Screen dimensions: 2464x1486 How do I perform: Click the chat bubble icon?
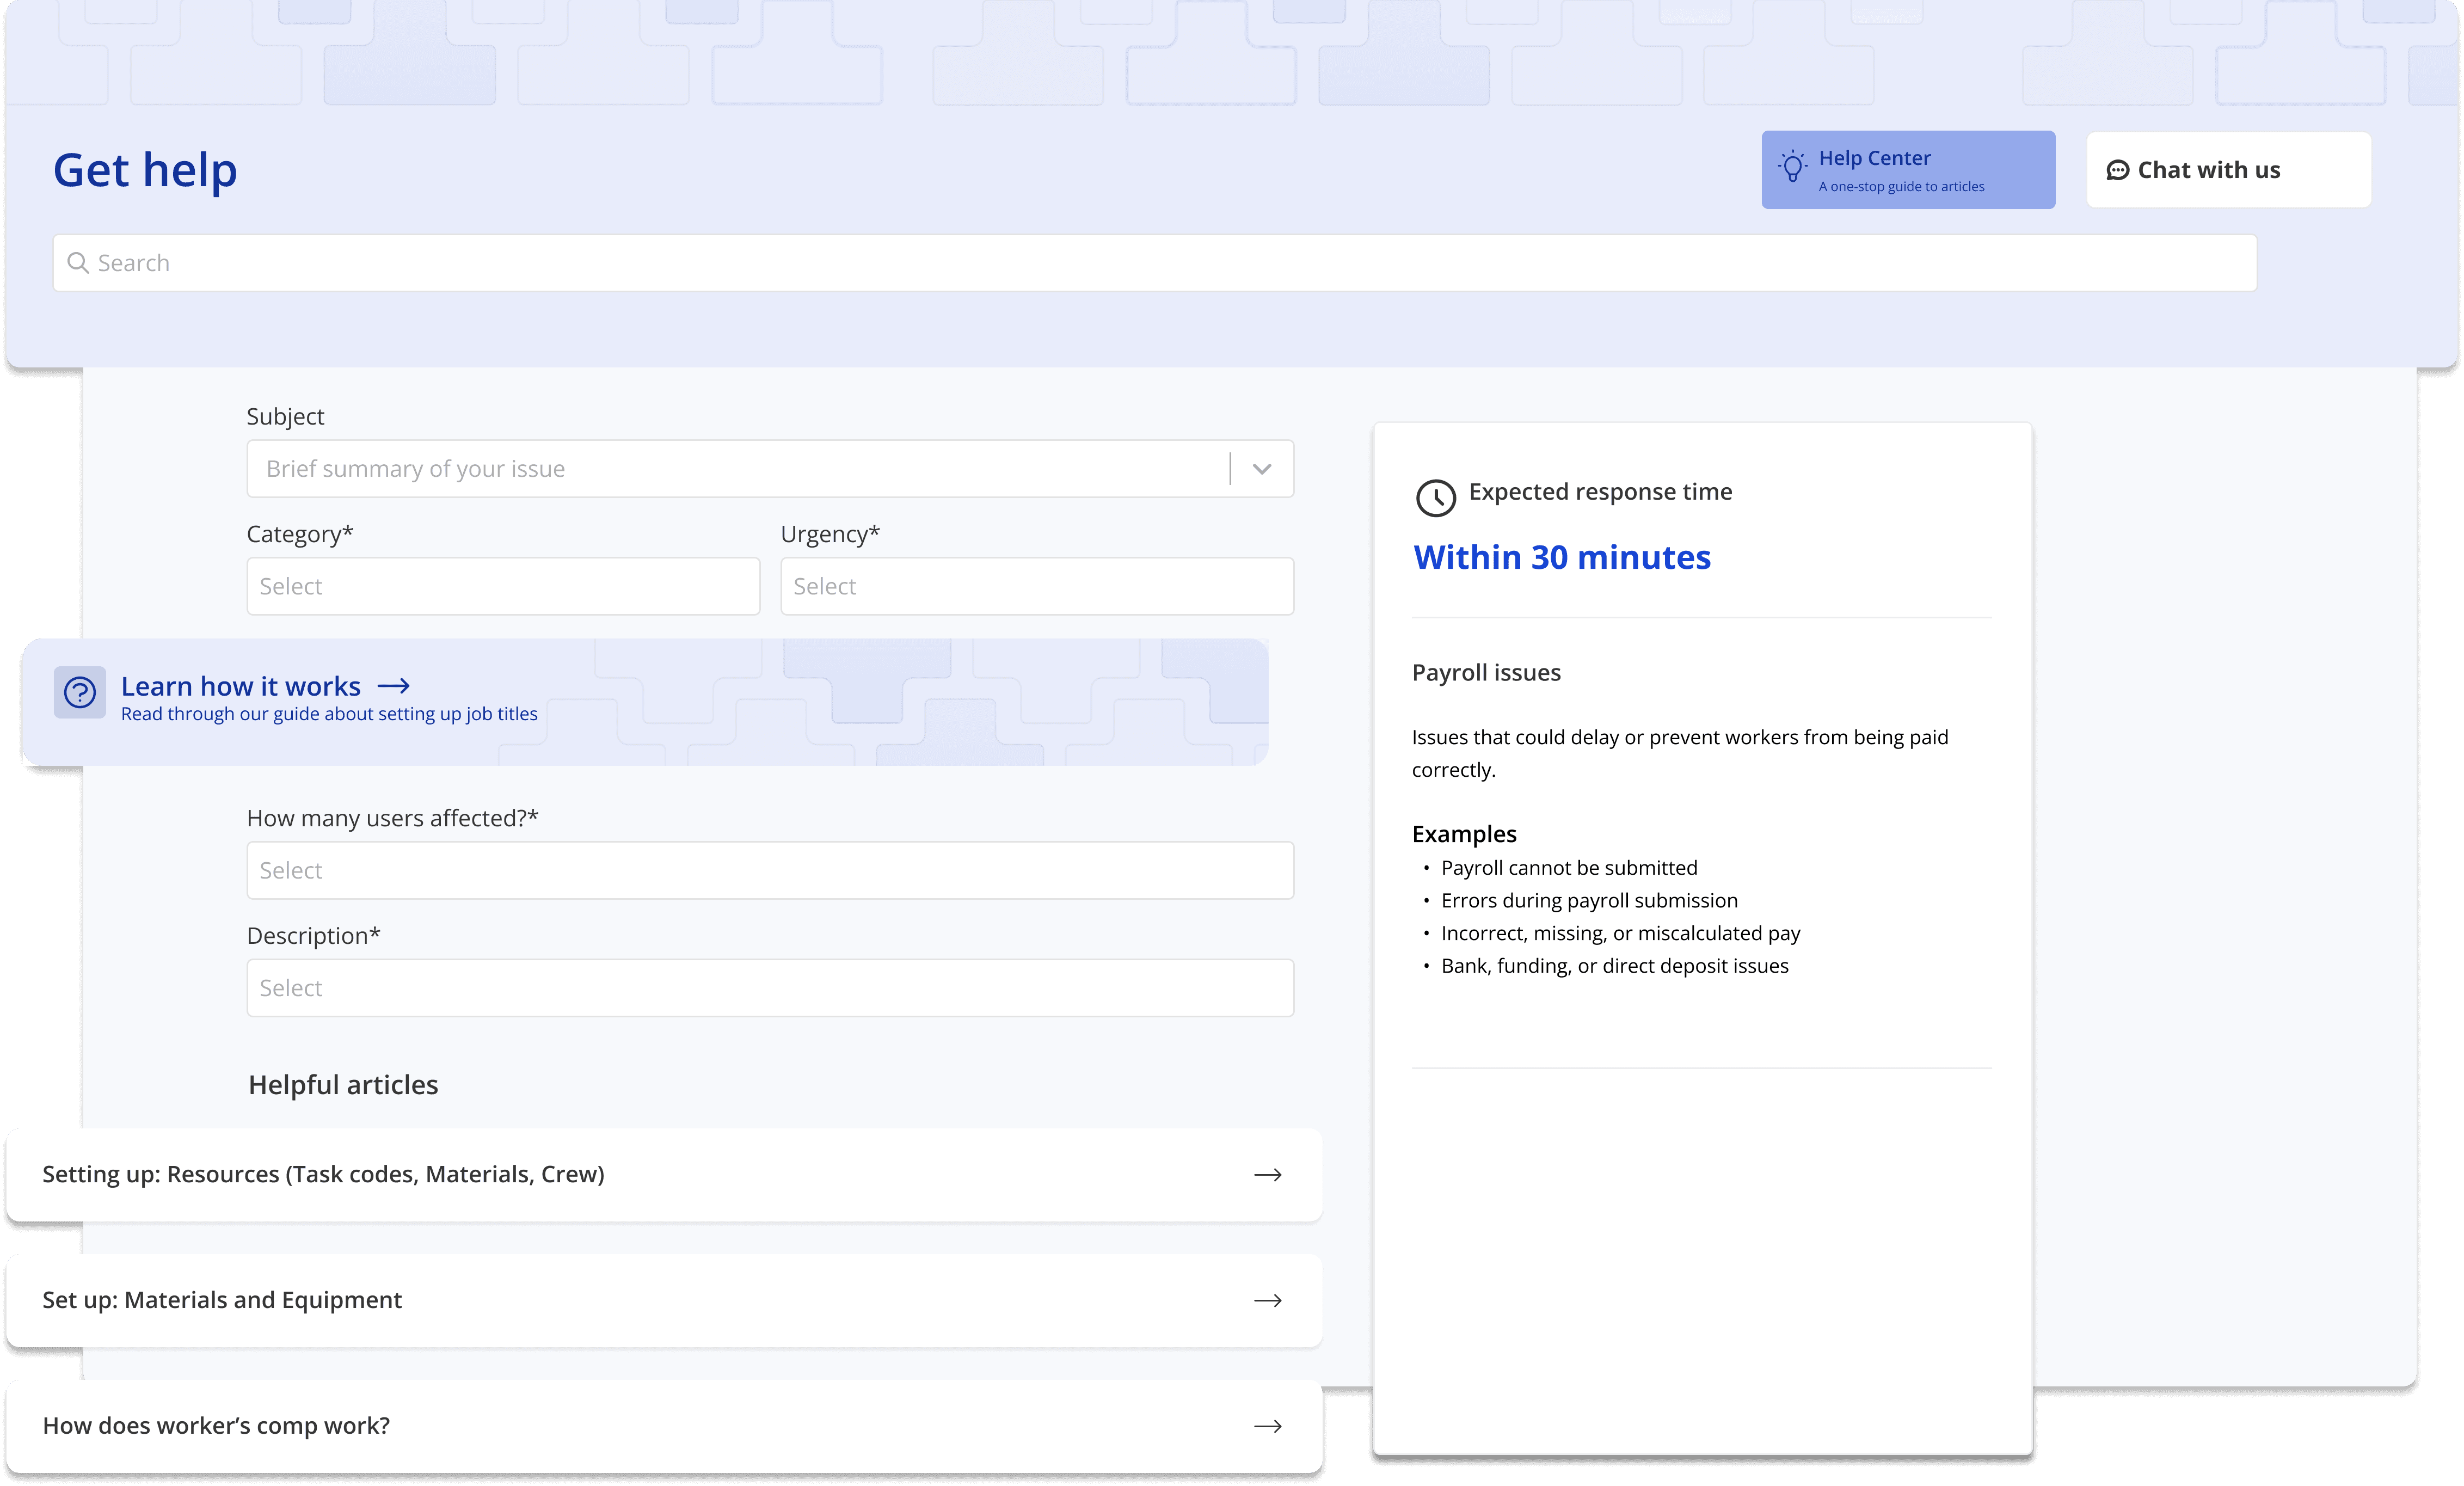click(x=2117, y=171)
